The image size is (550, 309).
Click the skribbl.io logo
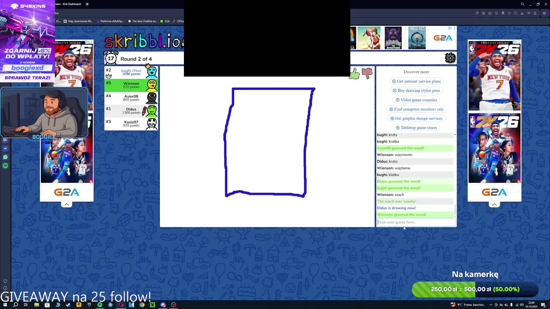point(144,41)
